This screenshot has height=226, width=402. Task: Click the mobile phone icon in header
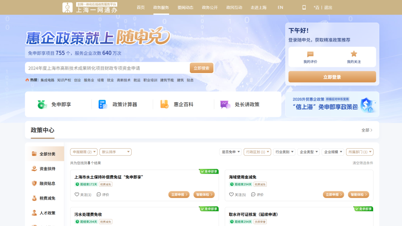(304, 7)
